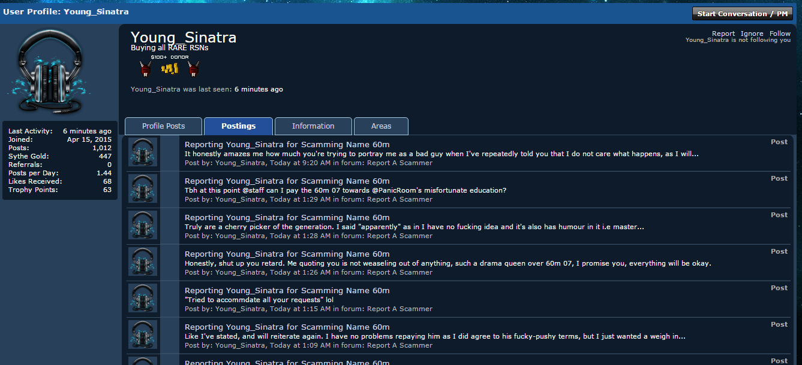Switch to the Profile Posts tab
The height and width of the screenshot is (365, 802).
[x=164, y=126]
